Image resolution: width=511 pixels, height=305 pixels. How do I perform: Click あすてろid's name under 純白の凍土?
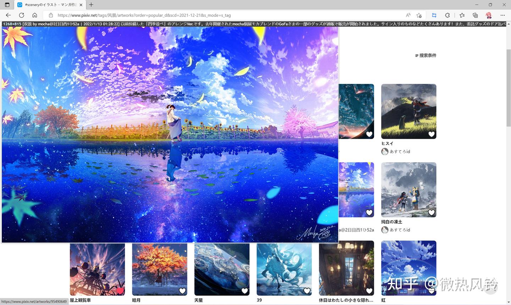tap(400, 230)
